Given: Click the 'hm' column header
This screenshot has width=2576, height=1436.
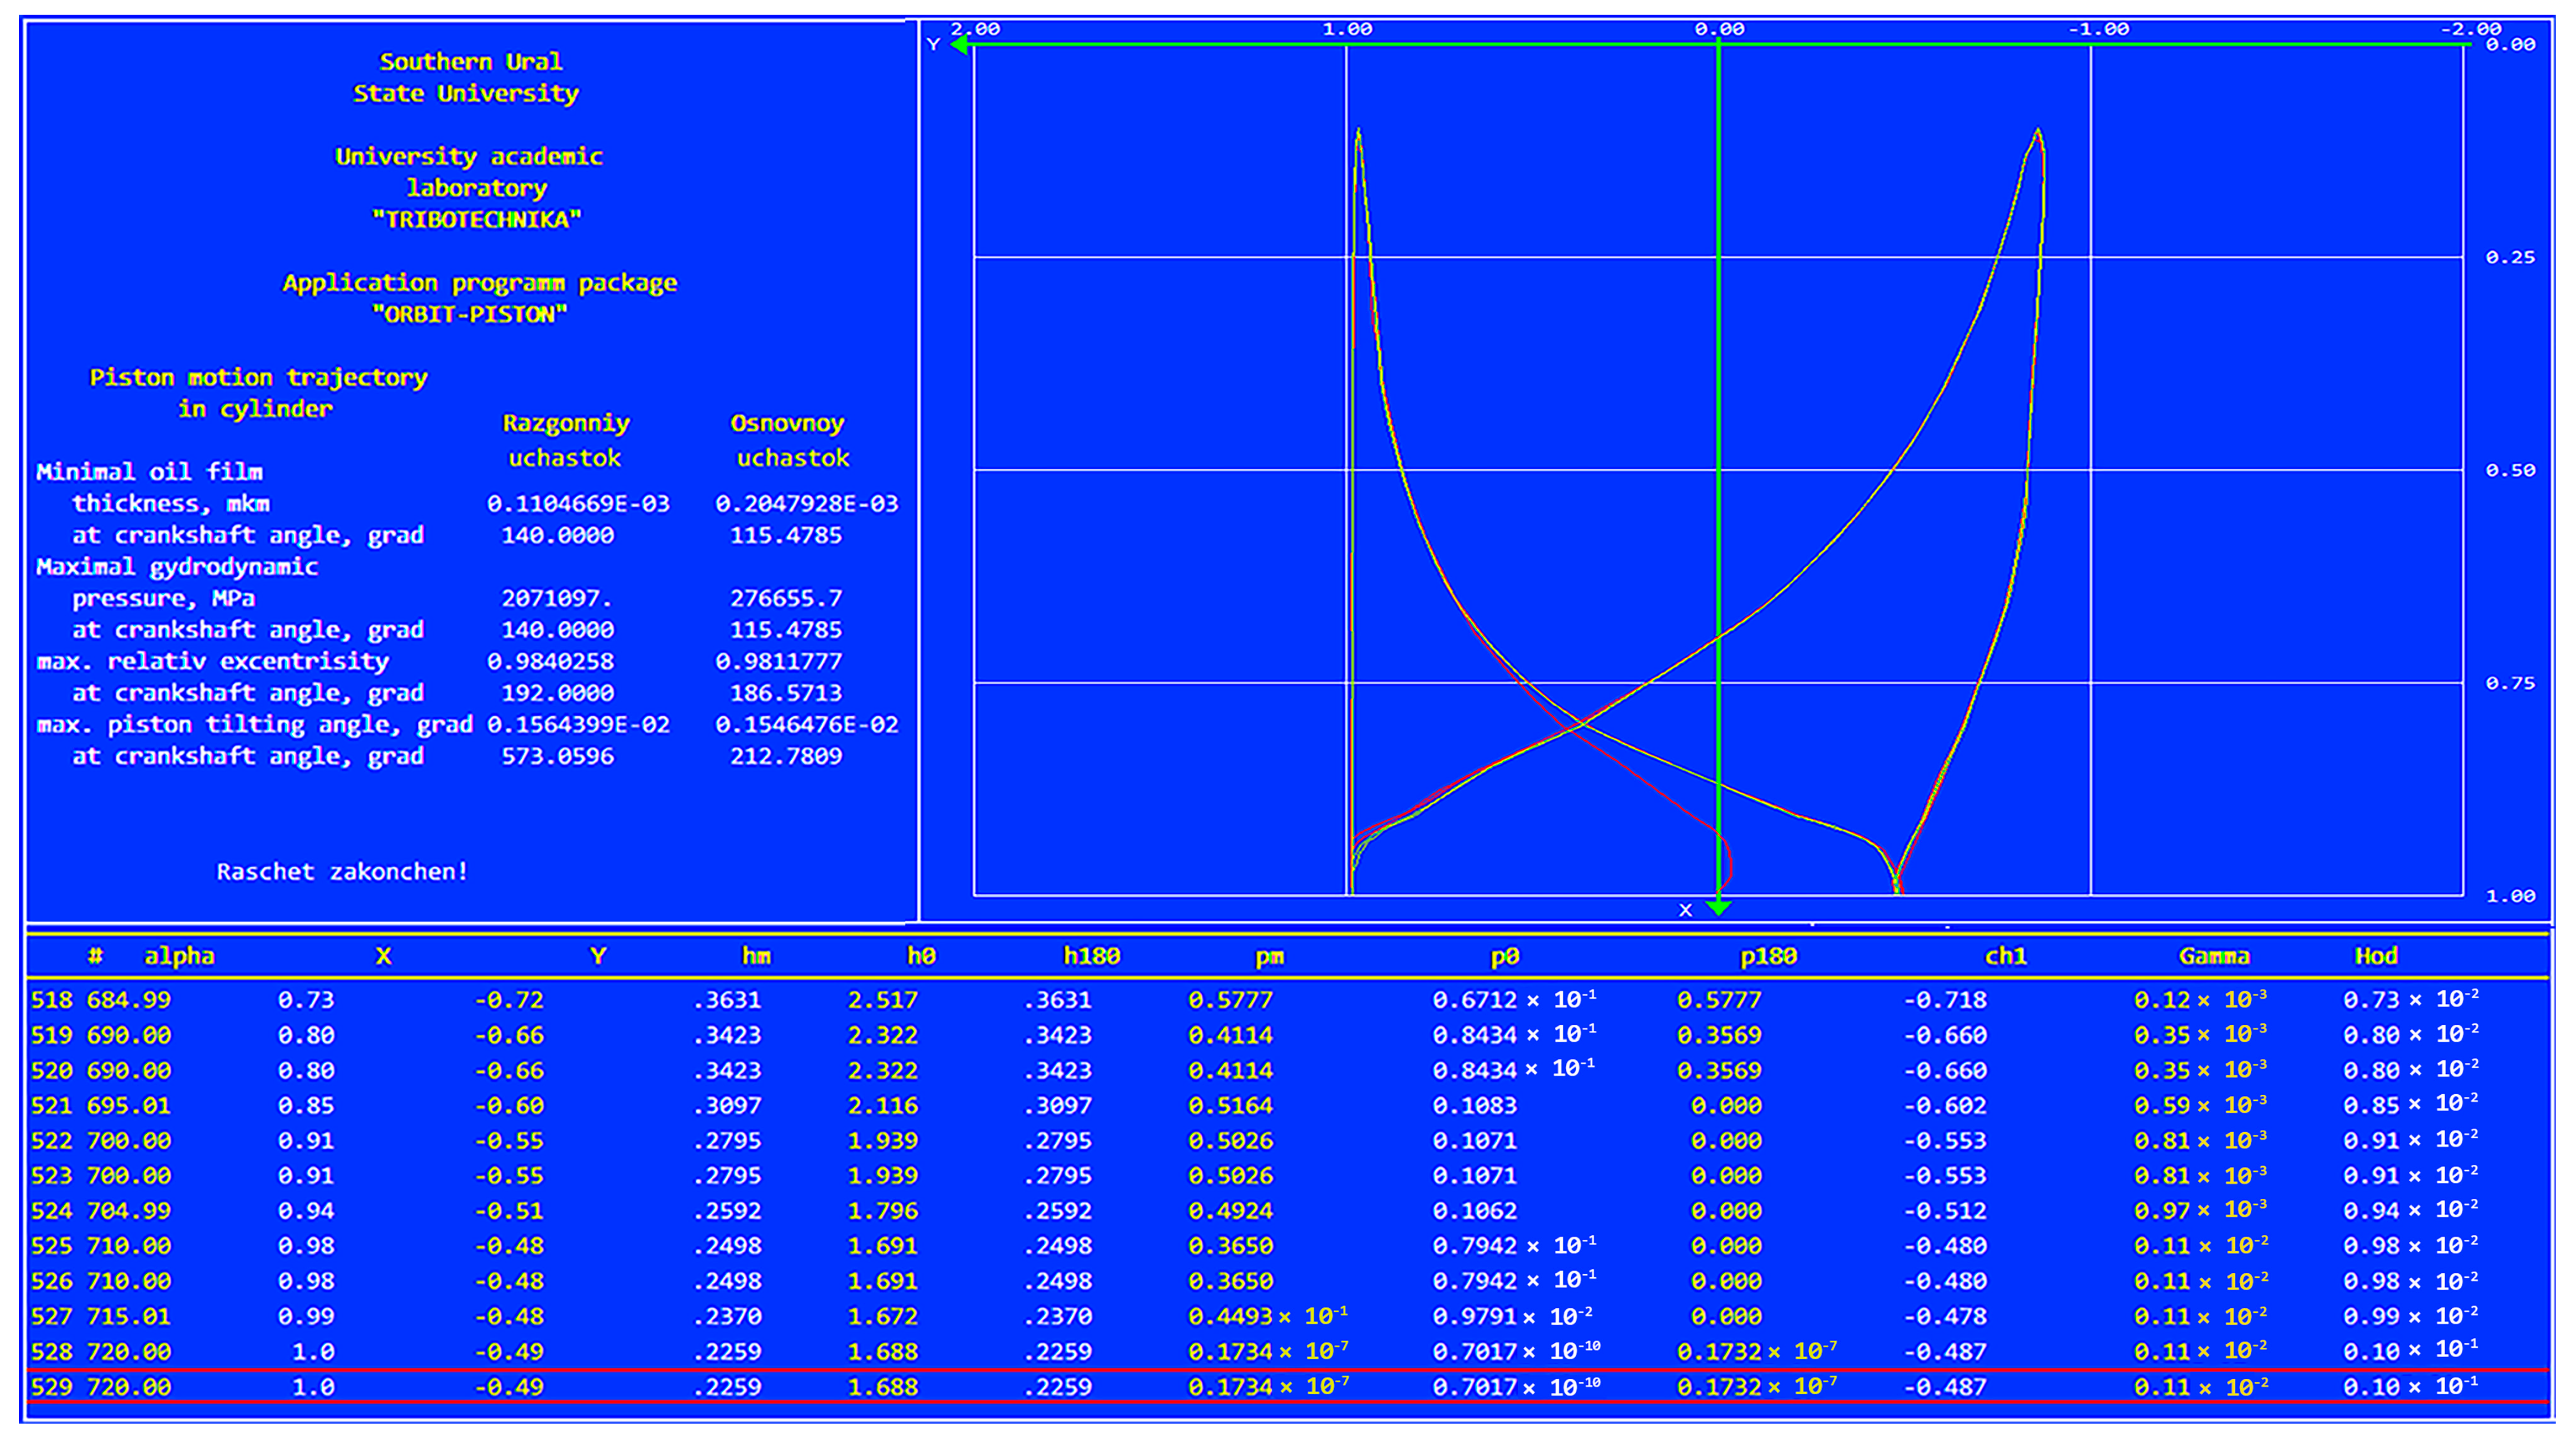Looking at the screenshot, I should coord(756,956).
